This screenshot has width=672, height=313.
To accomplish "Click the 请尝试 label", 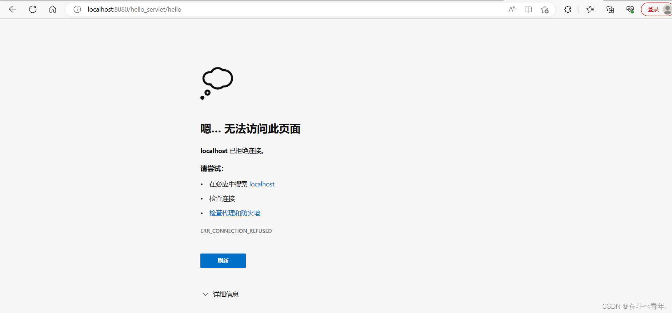I will click(212, 169).
